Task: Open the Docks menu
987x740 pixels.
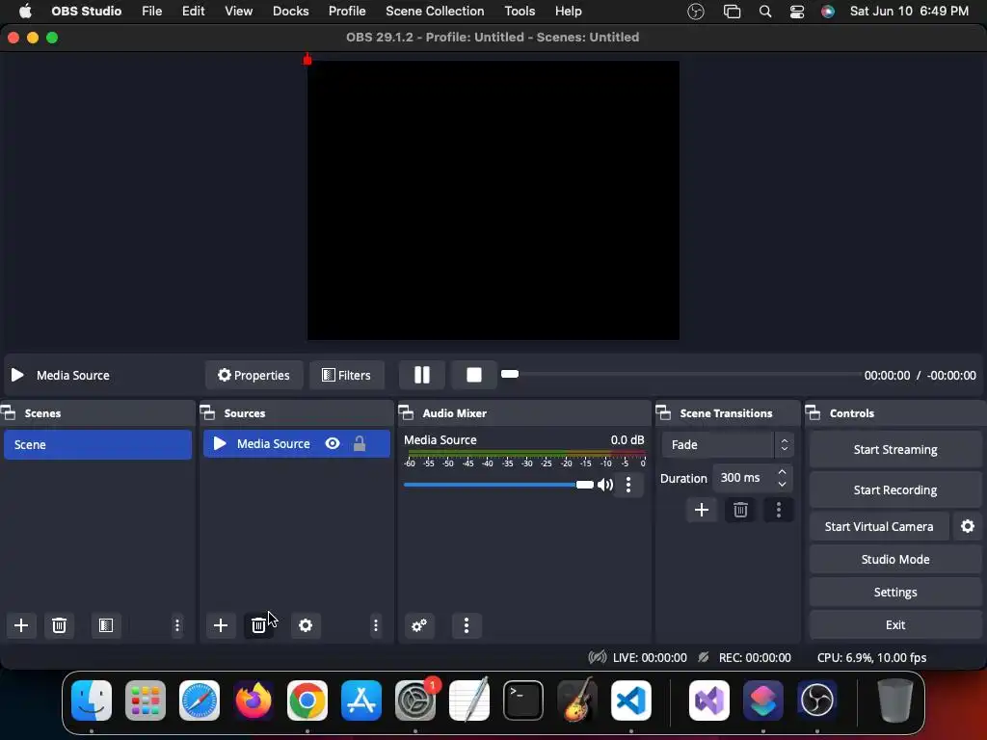Action: click(291, 12)
